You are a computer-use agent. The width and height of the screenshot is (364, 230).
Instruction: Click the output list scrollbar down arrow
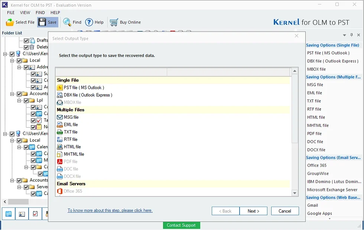[295, 193]
